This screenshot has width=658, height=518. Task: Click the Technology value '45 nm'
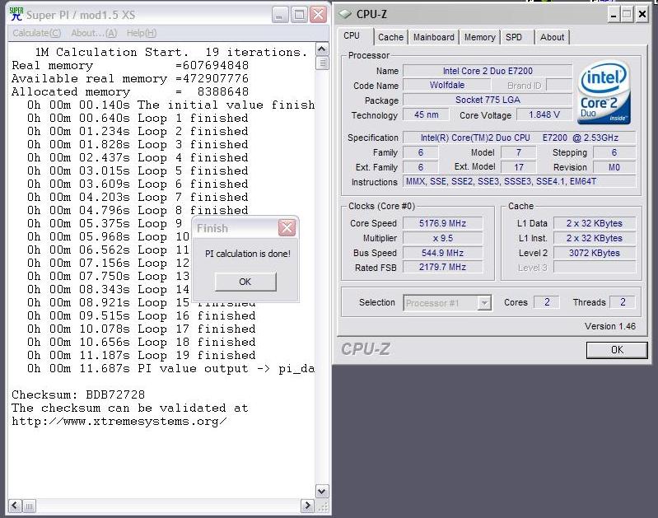tap(426, 114)
